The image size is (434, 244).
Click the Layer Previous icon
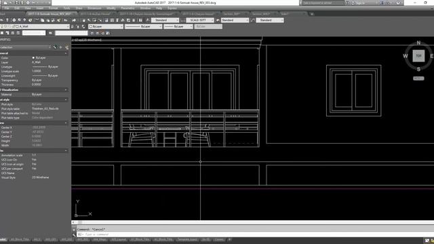pos(78,26)
